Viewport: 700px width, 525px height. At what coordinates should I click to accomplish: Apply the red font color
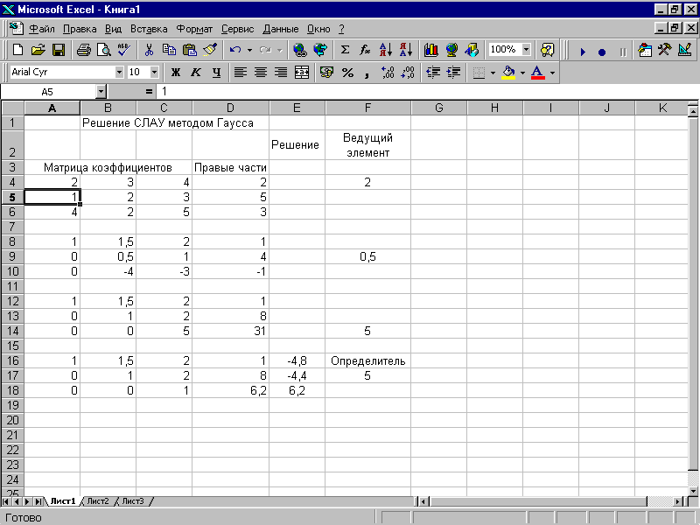[538, 73]
